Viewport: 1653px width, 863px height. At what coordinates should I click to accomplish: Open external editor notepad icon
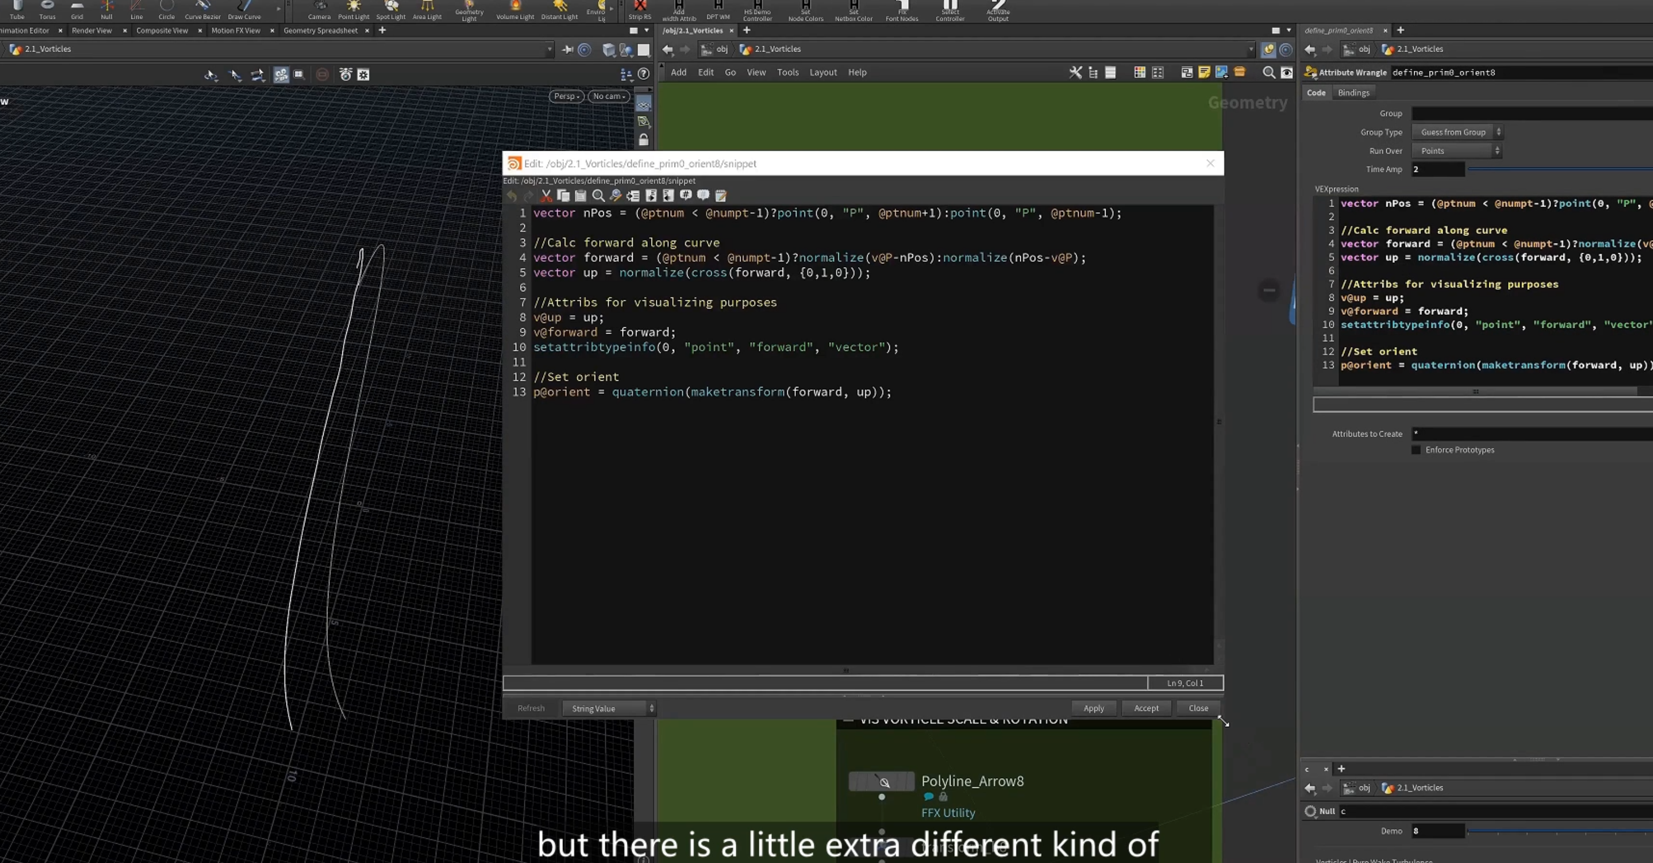[x=721, y=196]
